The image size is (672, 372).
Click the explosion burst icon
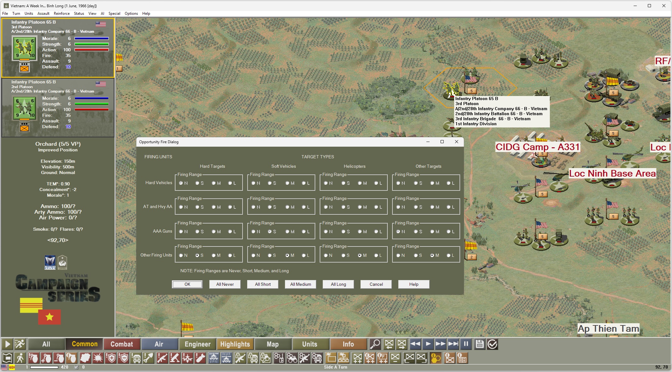click(98, 358)
